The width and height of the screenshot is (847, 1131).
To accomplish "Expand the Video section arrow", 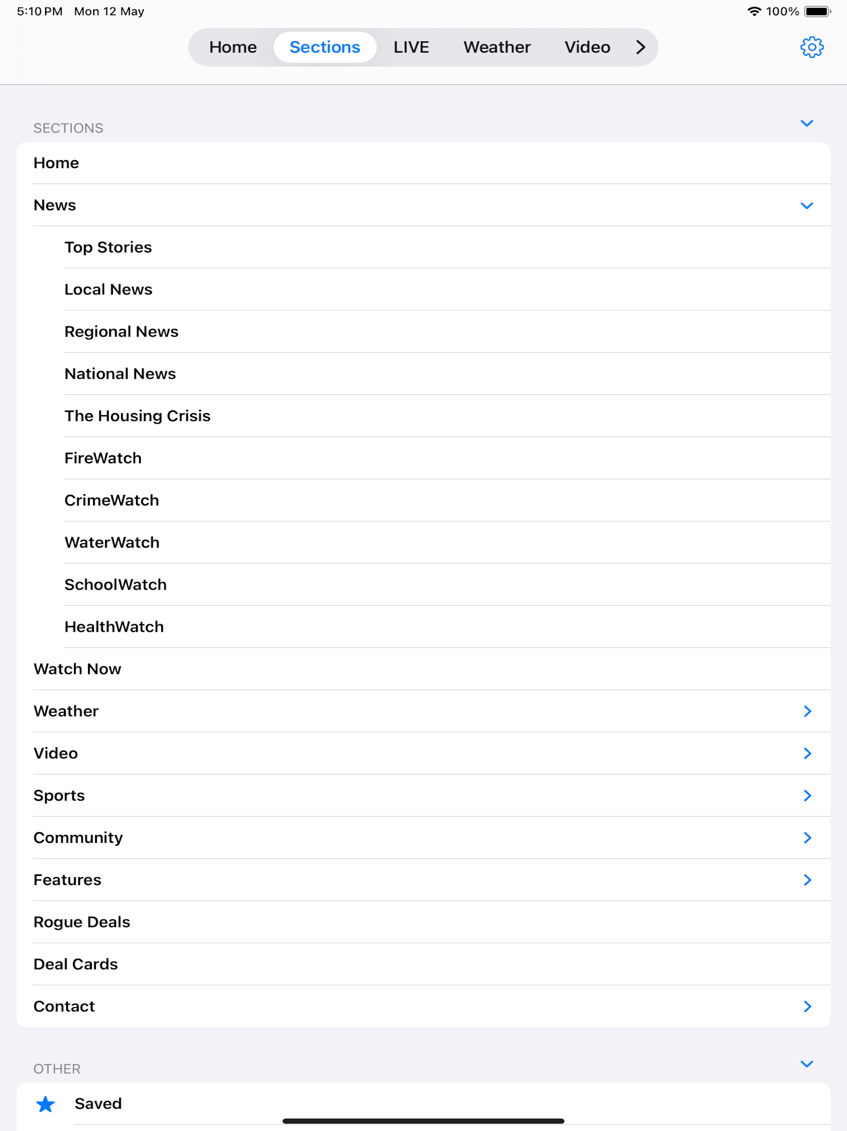I will click(x=807, y=753).
